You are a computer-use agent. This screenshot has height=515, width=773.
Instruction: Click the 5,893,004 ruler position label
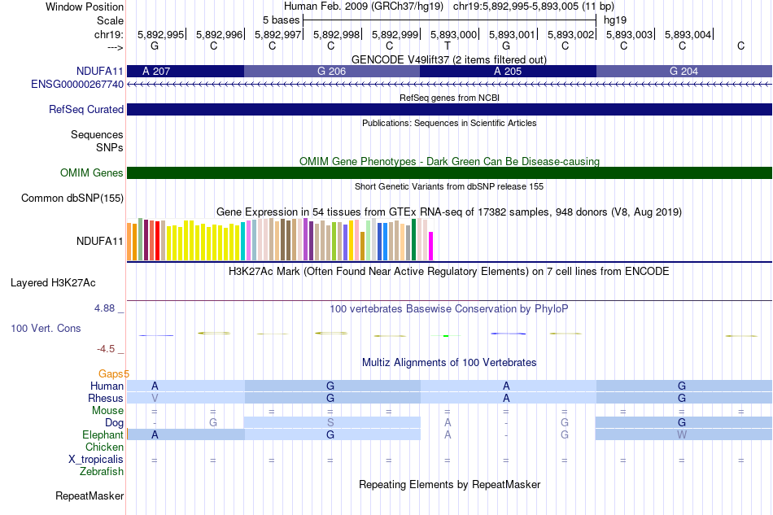pos(688,34)
